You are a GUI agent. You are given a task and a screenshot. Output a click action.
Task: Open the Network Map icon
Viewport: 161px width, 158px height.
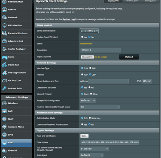click(4, 2)
